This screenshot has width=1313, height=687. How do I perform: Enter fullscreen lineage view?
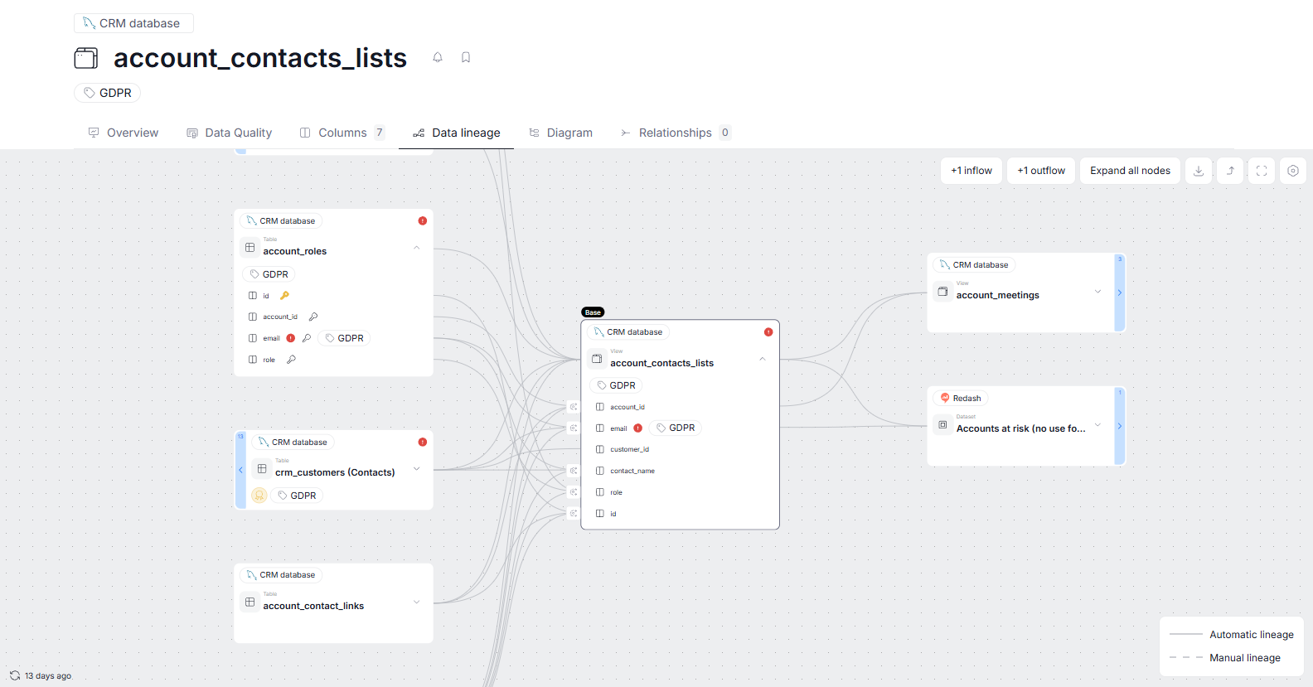click(x=1262, y=171)
